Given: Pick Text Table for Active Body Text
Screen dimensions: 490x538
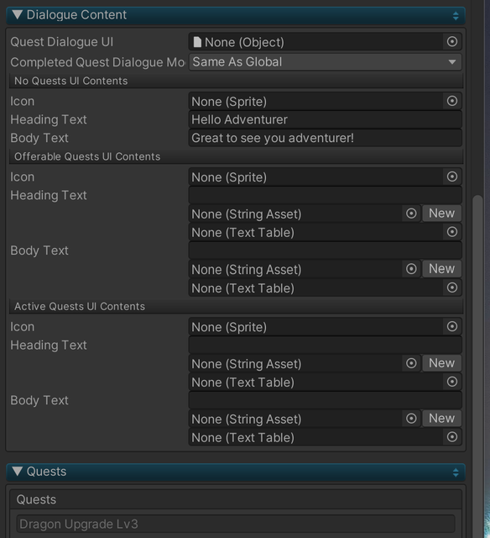Looking at the screenshot, I should pos(452,437).
